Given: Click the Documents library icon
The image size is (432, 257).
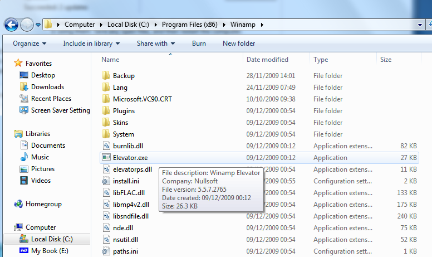Looking at the screenshot, I should [x=24, y=146].
